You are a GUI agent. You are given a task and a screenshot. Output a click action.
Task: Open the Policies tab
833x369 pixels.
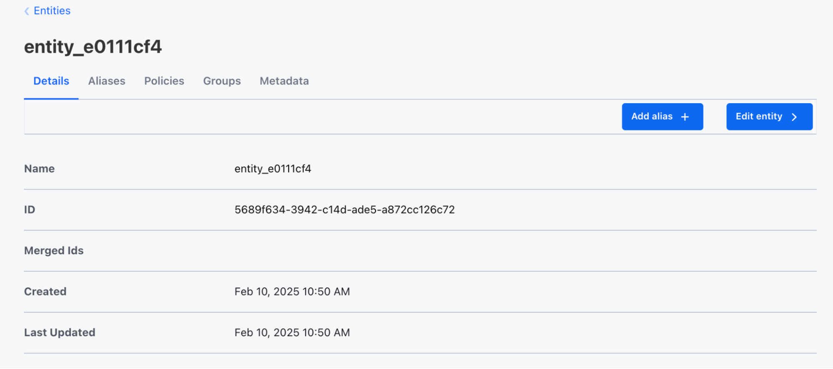[x=164, y=81]
